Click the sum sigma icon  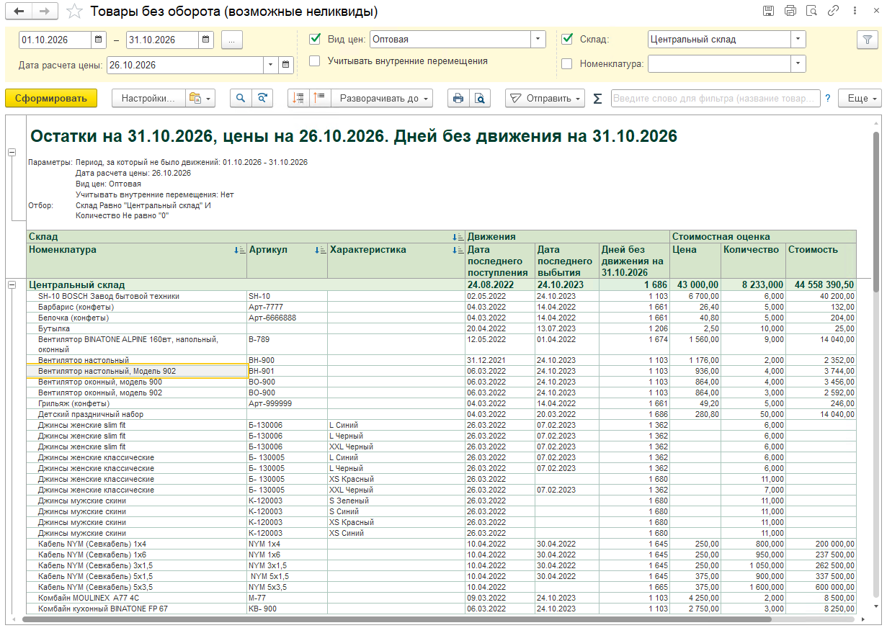[597, 99]
